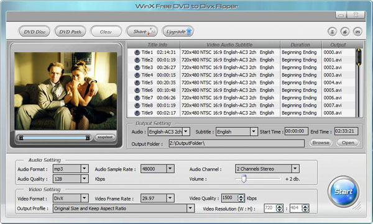Click the apple round icon in the toolbar
The height and width of the screenshot is (224, 373).
(x=345, y=32)
